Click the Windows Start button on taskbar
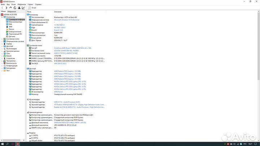The image size is (260, 146). [3, 144]
